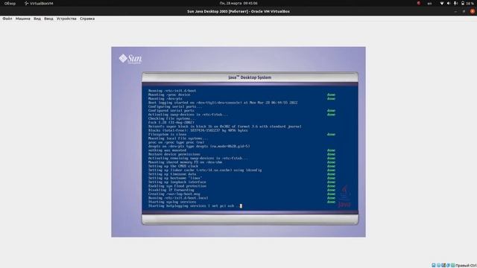This screenshot has width=477, height=268.
Task: Open the Файл menu
Action: pyautogui.click(x=7, y=19)
